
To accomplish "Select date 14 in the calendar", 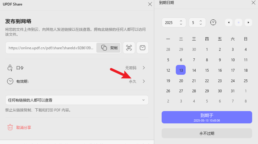I will tap(194, 70).
